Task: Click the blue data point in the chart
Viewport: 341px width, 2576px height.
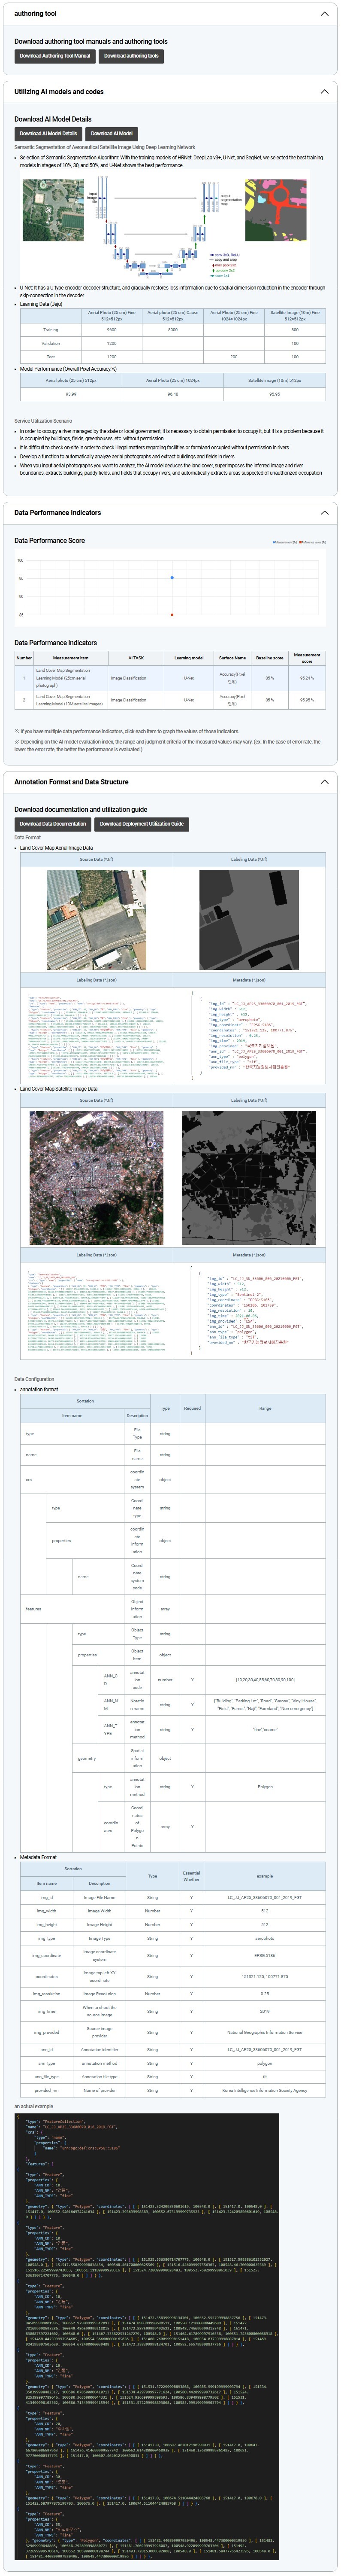Action: [172, 577]
